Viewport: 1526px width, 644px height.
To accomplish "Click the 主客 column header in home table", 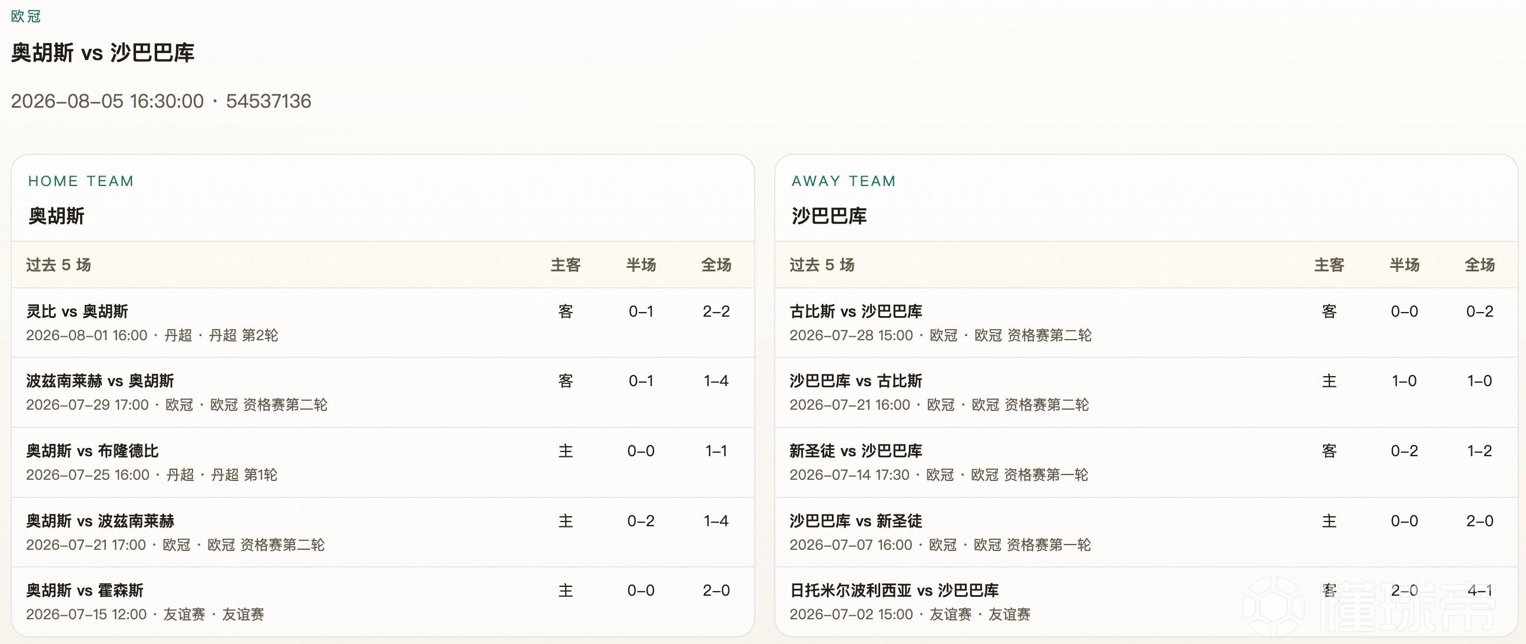I will [566, 265].
